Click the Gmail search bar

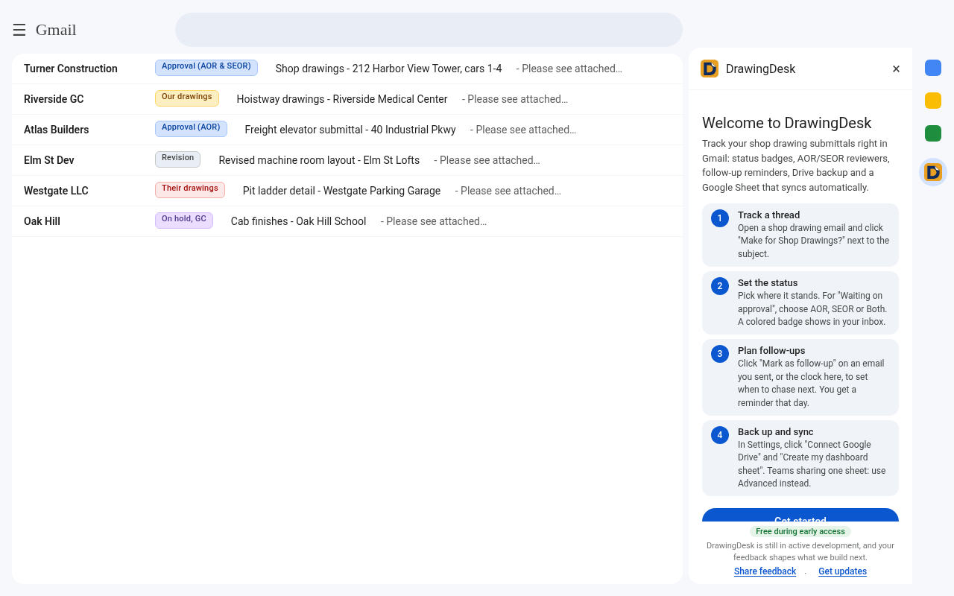click(x=429, y=30)
